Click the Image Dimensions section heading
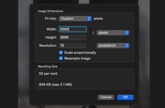 click(50, 11)
